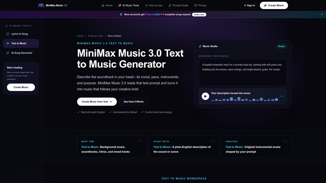The image size is (326, 183).
Task: Click 'Control mood and energy' feature text
Action: [158, 112]
